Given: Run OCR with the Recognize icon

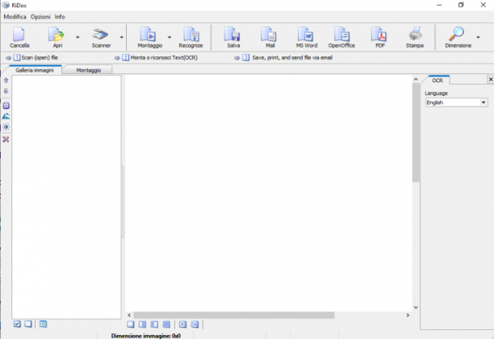Looking at the screenshot, I should point(191,37).
